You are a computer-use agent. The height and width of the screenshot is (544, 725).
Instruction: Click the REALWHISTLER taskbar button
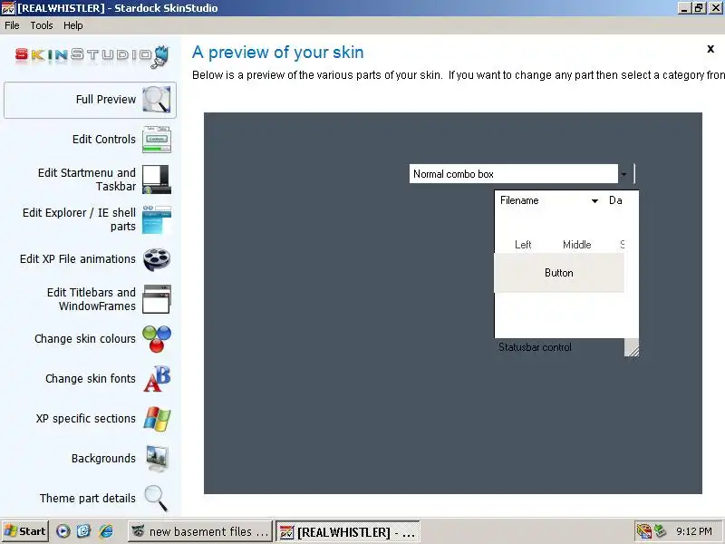pyautogui.click(x=348, y=532)
